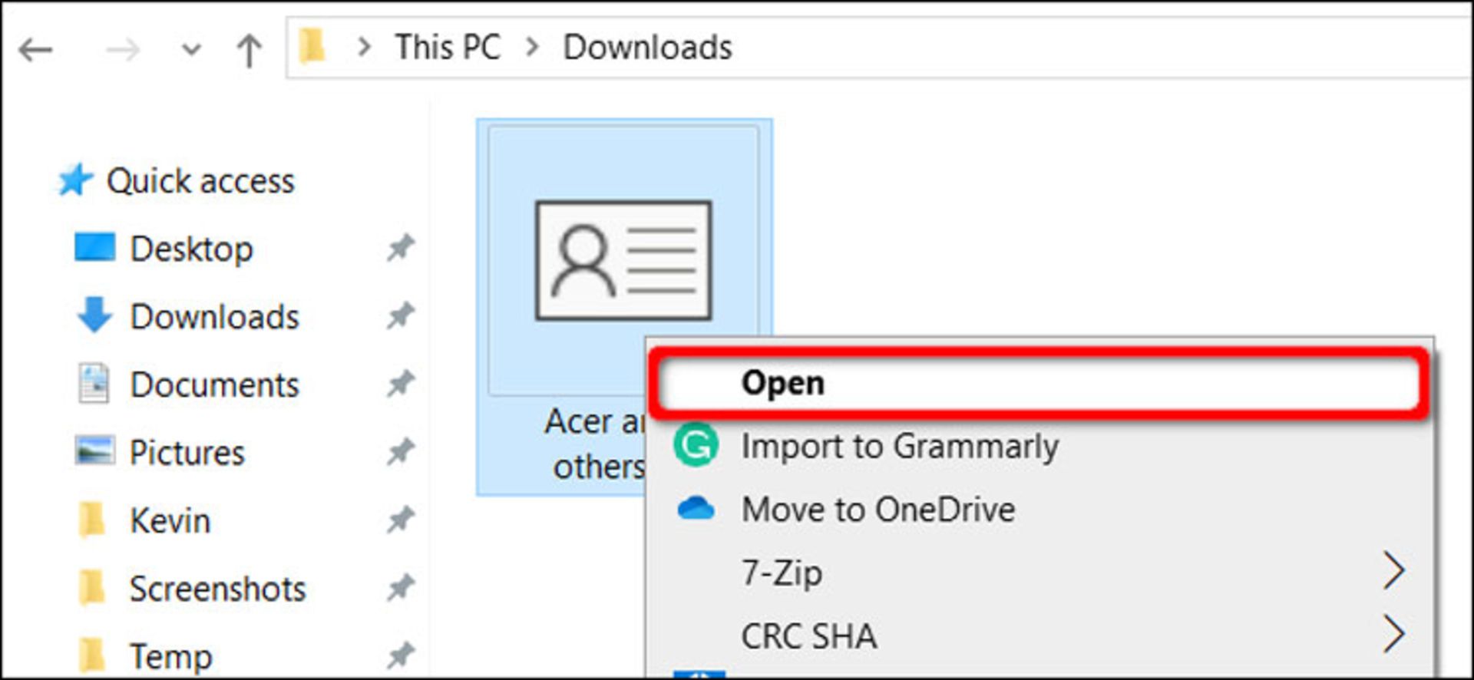Click This PC in the address path
Viewport: 1474px width, 680px height.
point(448,47)
